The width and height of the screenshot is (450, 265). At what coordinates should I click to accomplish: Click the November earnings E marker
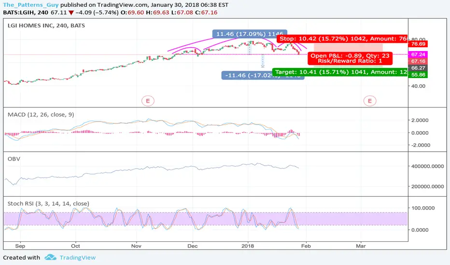click(x=148, y=101)
